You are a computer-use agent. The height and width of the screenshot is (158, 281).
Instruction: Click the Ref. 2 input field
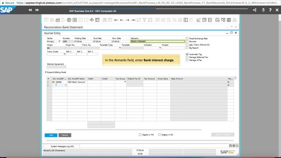pyautogui.click(x=82, y=54)
